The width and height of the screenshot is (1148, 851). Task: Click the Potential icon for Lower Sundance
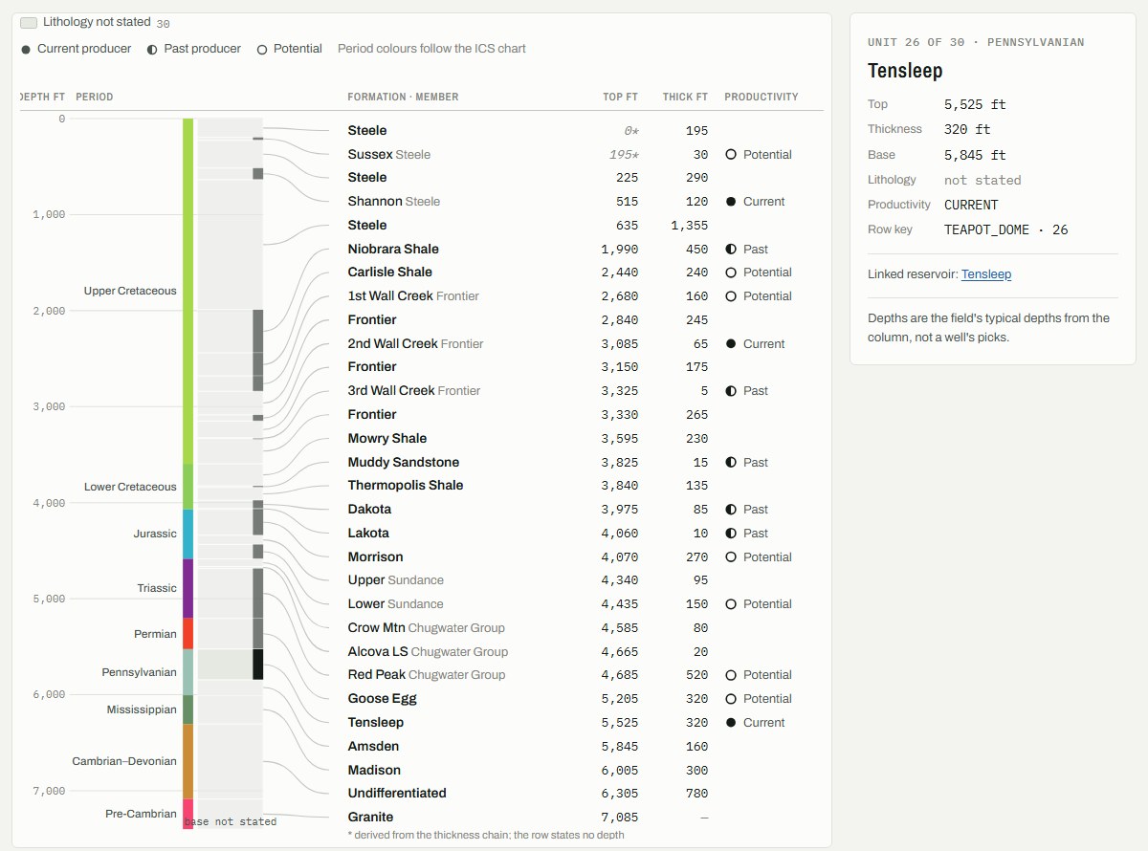(x=731, y=604)
